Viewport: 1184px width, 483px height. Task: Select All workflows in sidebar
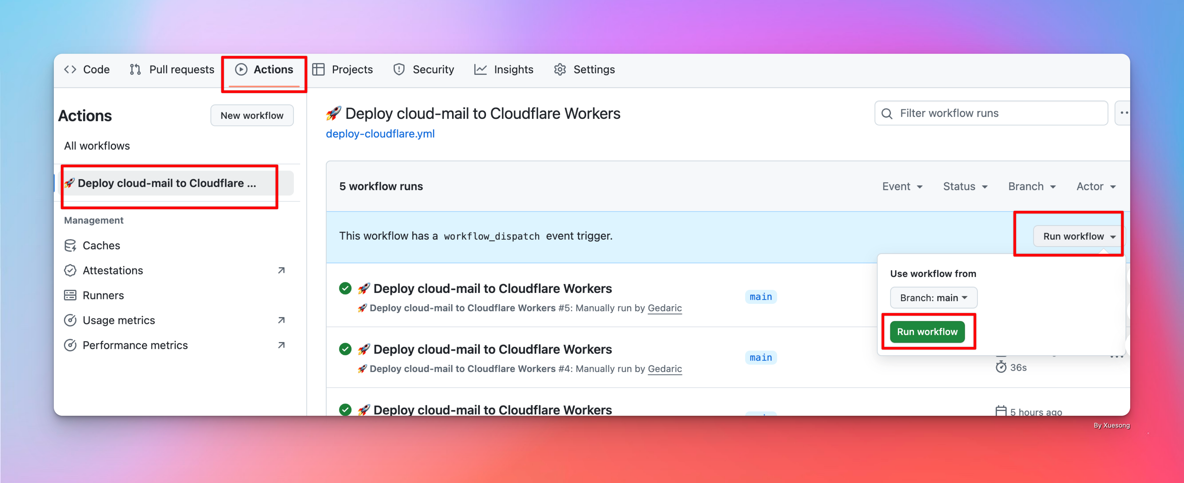[x=97, y=146]
